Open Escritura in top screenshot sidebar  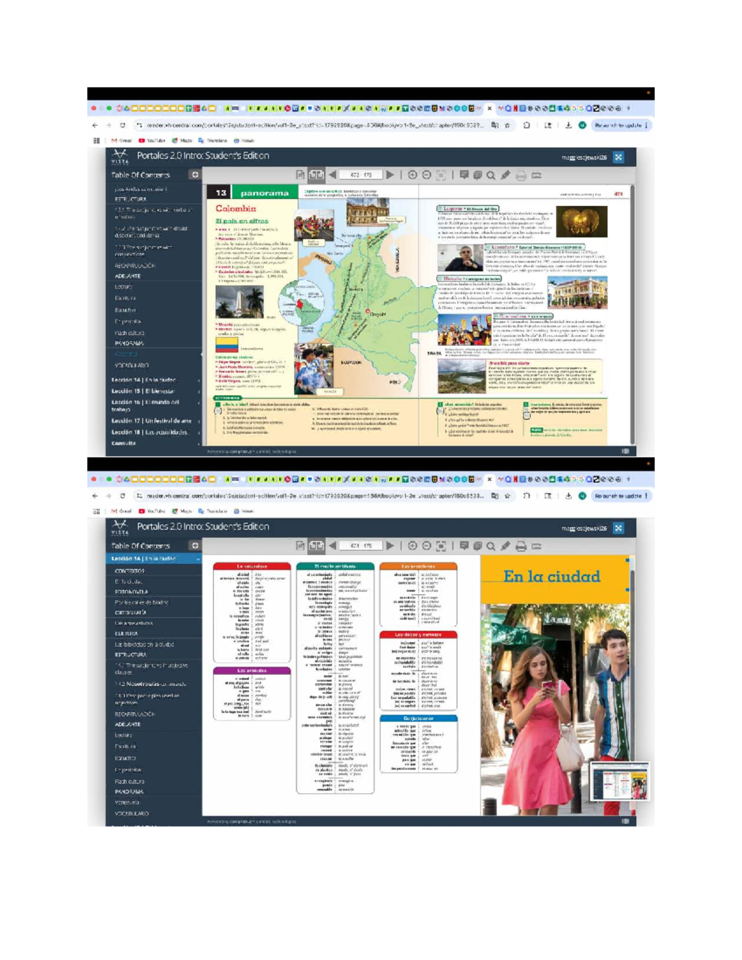(x=126, y=298)
